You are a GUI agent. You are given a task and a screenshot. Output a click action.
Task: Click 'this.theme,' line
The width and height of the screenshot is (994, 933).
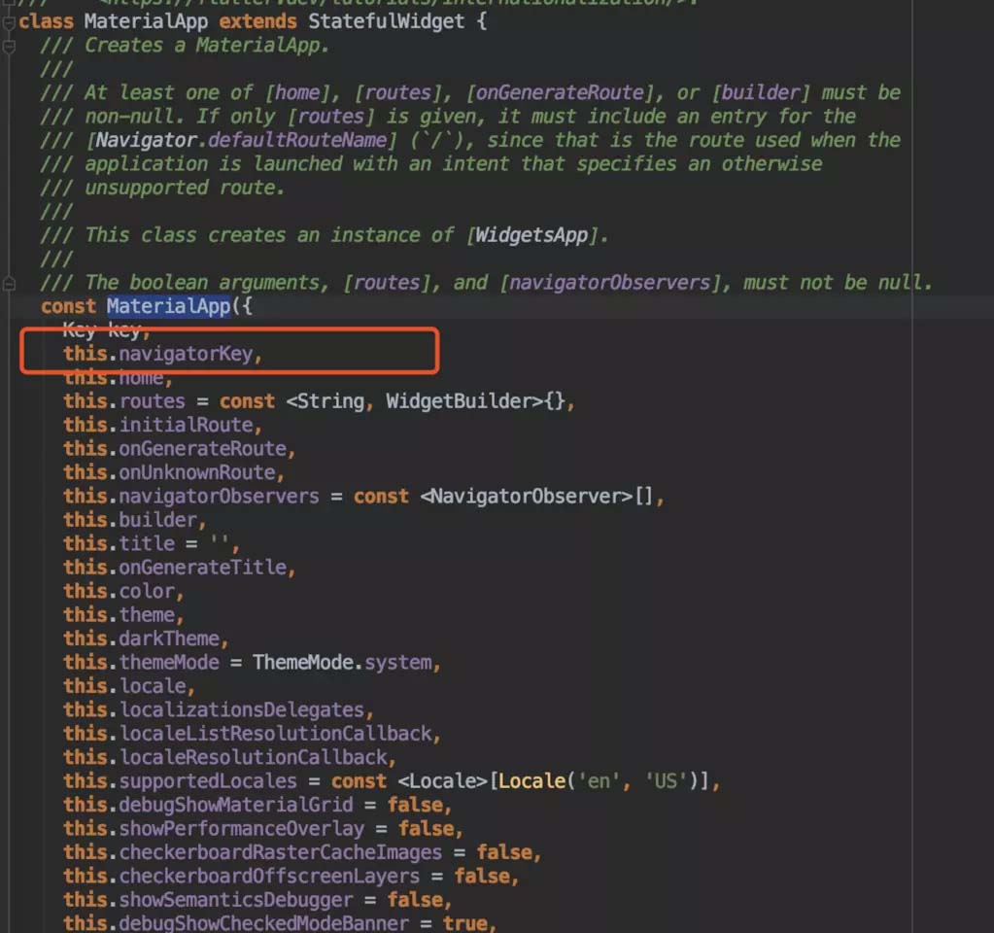click(x=123, y=614)
